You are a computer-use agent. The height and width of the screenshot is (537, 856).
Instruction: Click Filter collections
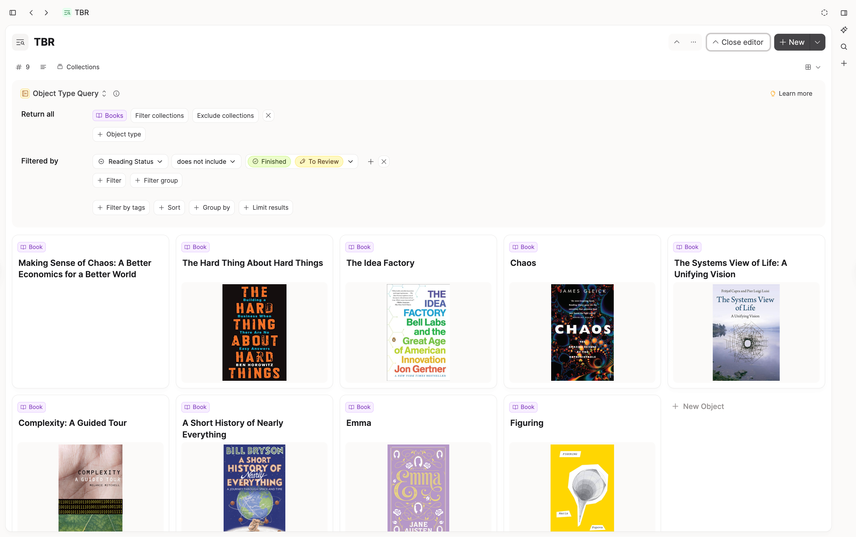pos(159,115)
